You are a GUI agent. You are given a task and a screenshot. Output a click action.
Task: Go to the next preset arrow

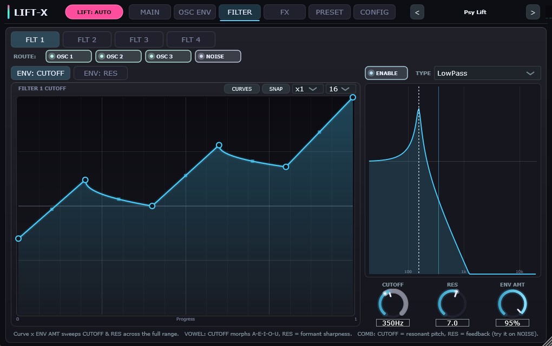pyautogui.click(x=533, y=12)
